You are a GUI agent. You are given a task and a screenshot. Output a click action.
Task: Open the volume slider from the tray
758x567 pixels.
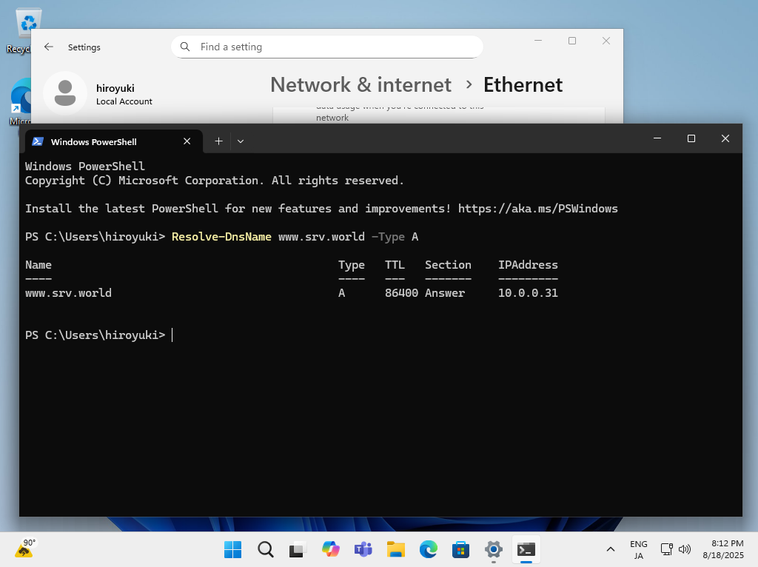pos(684,549)
